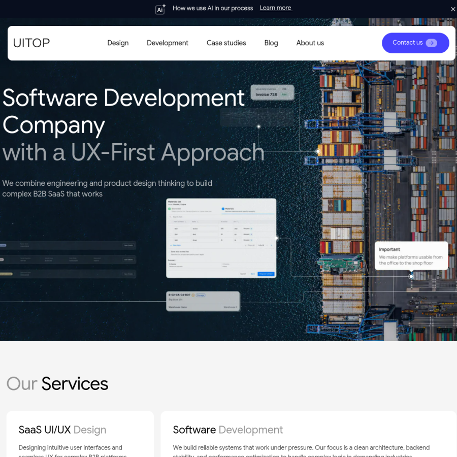
Task: Click the Important tooltip card
Action: pyautogui.click(x=411, y=255)
